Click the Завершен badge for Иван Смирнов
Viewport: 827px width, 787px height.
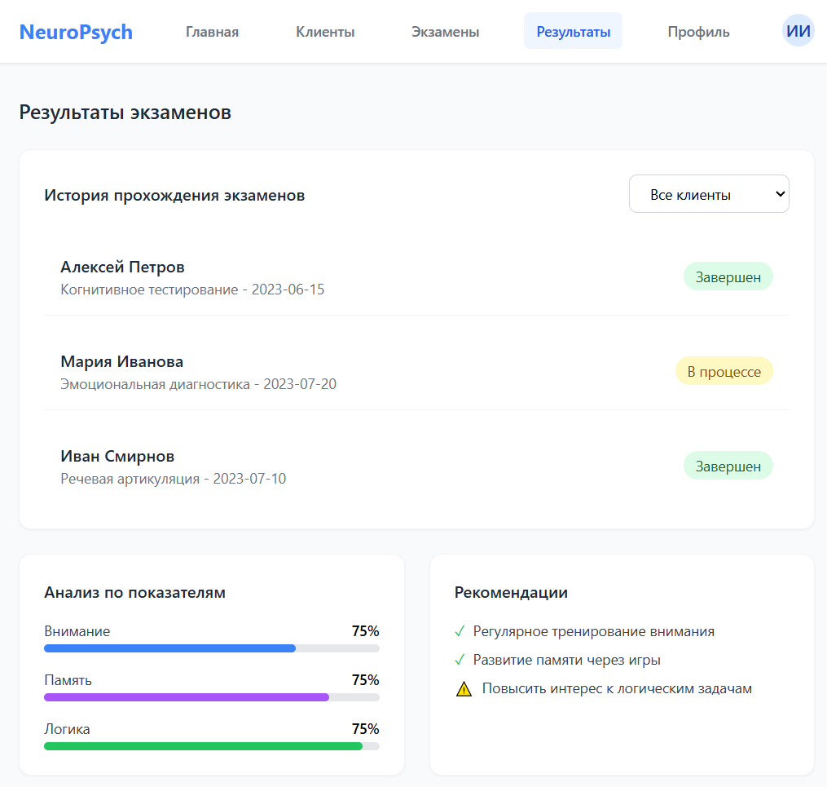click(x=728, y=465)
